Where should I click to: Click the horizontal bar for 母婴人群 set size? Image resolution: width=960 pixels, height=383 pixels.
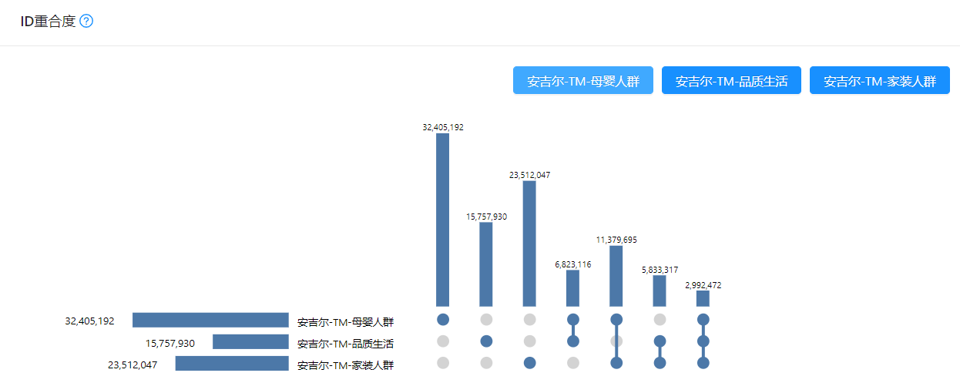click(210, 321)
